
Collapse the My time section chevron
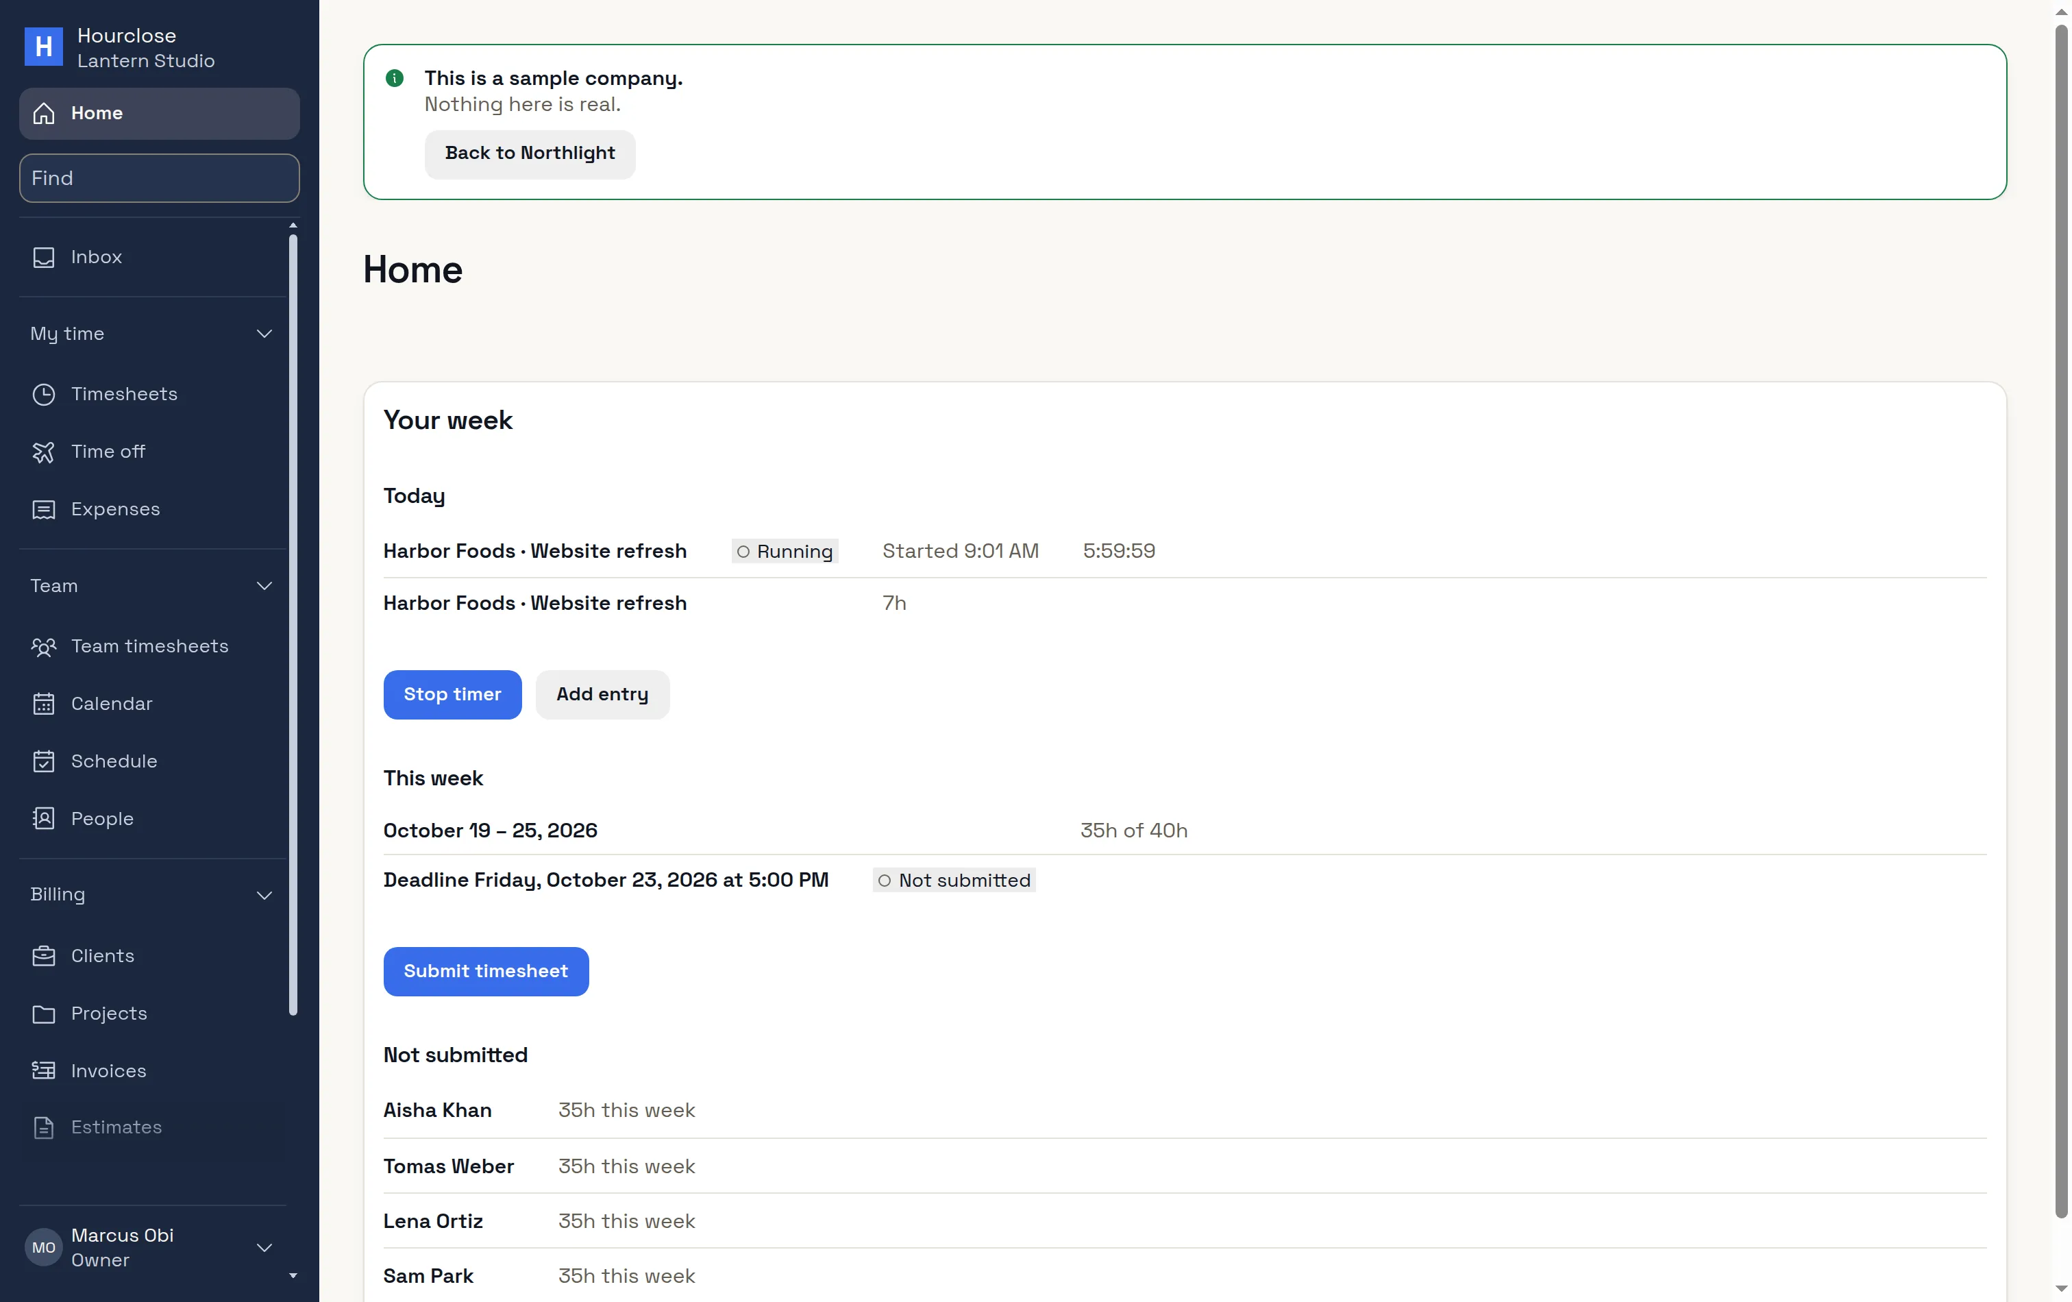[264, 334]
